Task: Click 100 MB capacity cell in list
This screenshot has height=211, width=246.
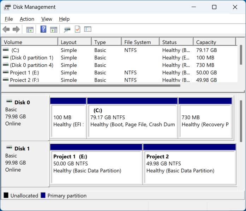Action: click(205, 58)
